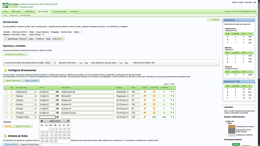Open Estatus dropdown for Dictados #4

[x=122, y=100]
